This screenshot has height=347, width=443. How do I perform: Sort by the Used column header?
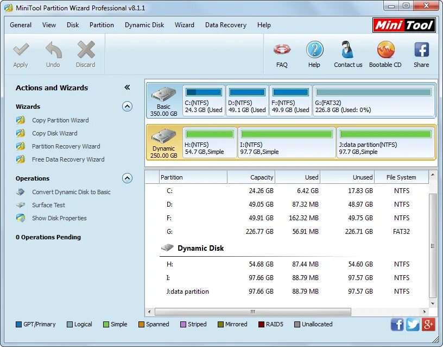[x=298, y=177]
